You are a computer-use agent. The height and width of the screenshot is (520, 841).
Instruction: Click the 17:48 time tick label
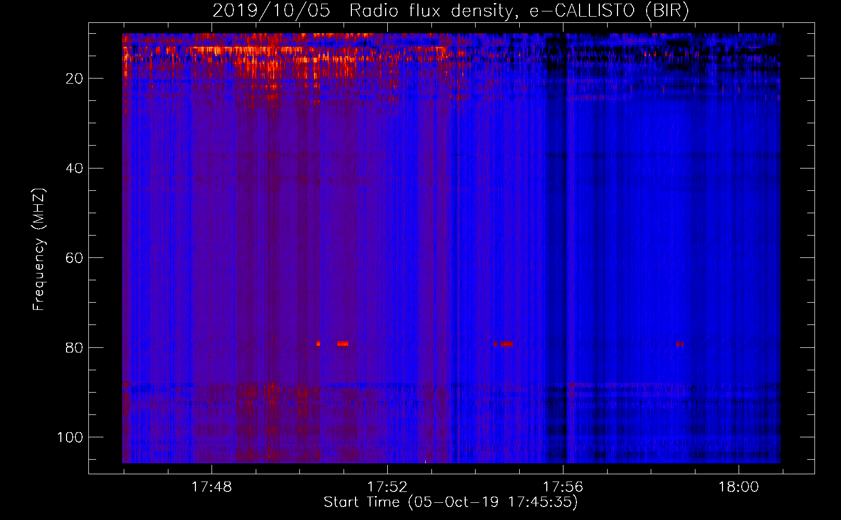[212, 487]
